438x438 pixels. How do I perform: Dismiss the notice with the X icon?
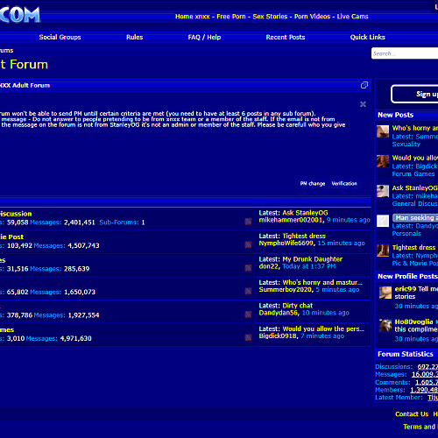(363, 104)
